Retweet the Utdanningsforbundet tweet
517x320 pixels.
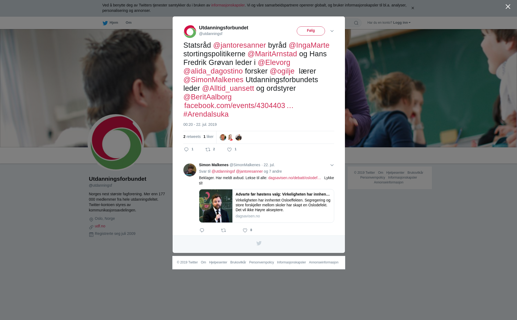pos(208,149)
